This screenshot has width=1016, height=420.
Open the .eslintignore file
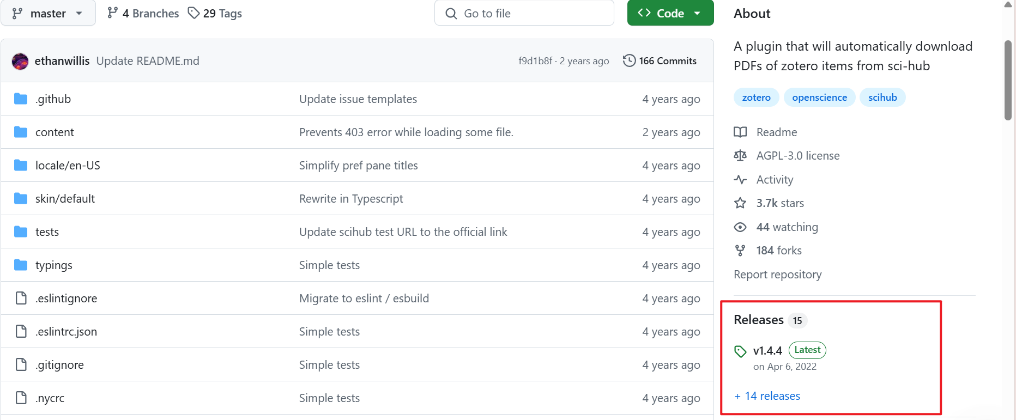[x=66, y=299]
